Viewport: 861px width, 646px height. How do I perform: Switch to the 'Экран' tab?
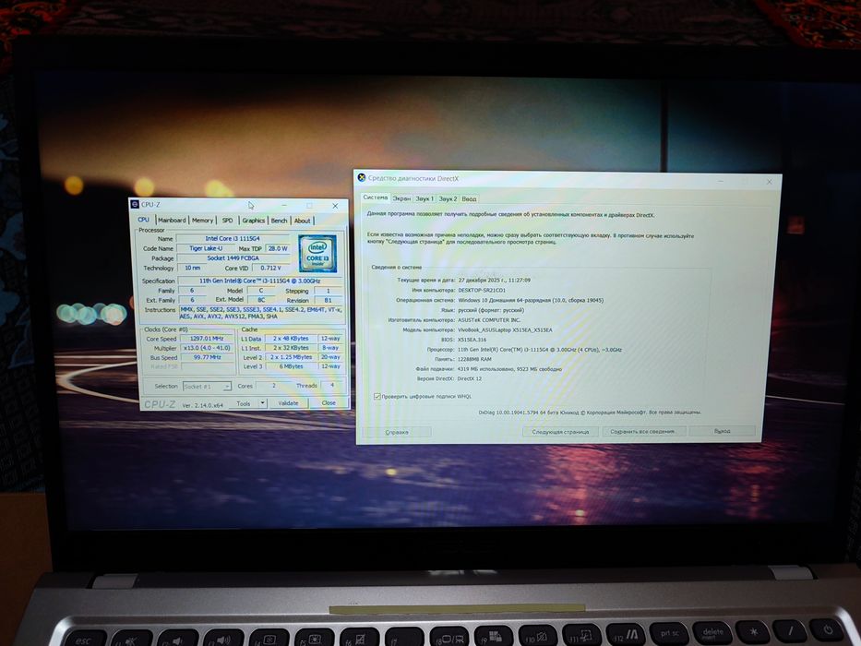[401, 198]
